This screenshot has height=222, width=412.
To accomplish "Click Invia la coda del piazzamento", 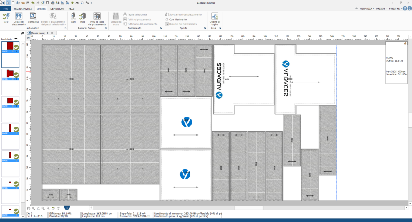I will click(97, 19).
